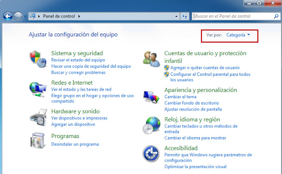The height and width of the screenshot is (174, 282).
Task: Select Optimizar la presentación visual
Action: click(x=195, y=167)
